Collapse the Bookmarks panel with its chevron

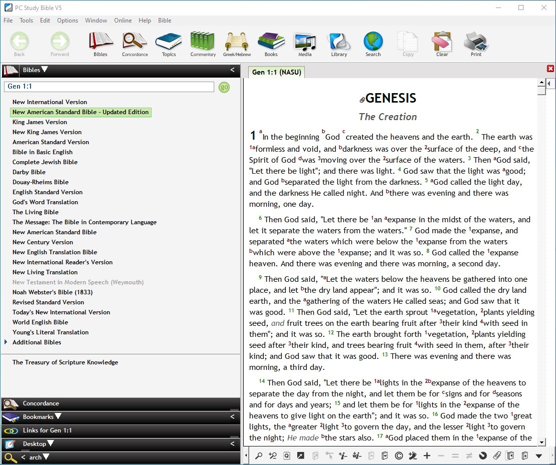[232, 416]
